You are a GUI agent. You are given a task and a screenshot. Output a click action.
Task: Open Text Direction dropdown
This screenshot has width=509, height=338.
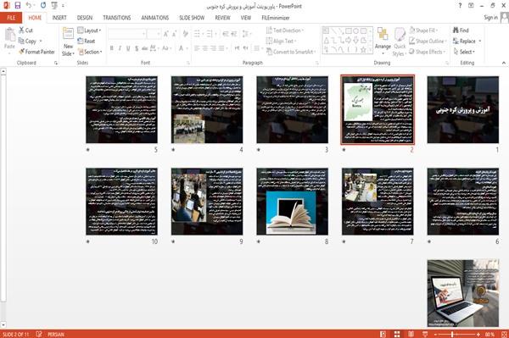tap(285, 30)
